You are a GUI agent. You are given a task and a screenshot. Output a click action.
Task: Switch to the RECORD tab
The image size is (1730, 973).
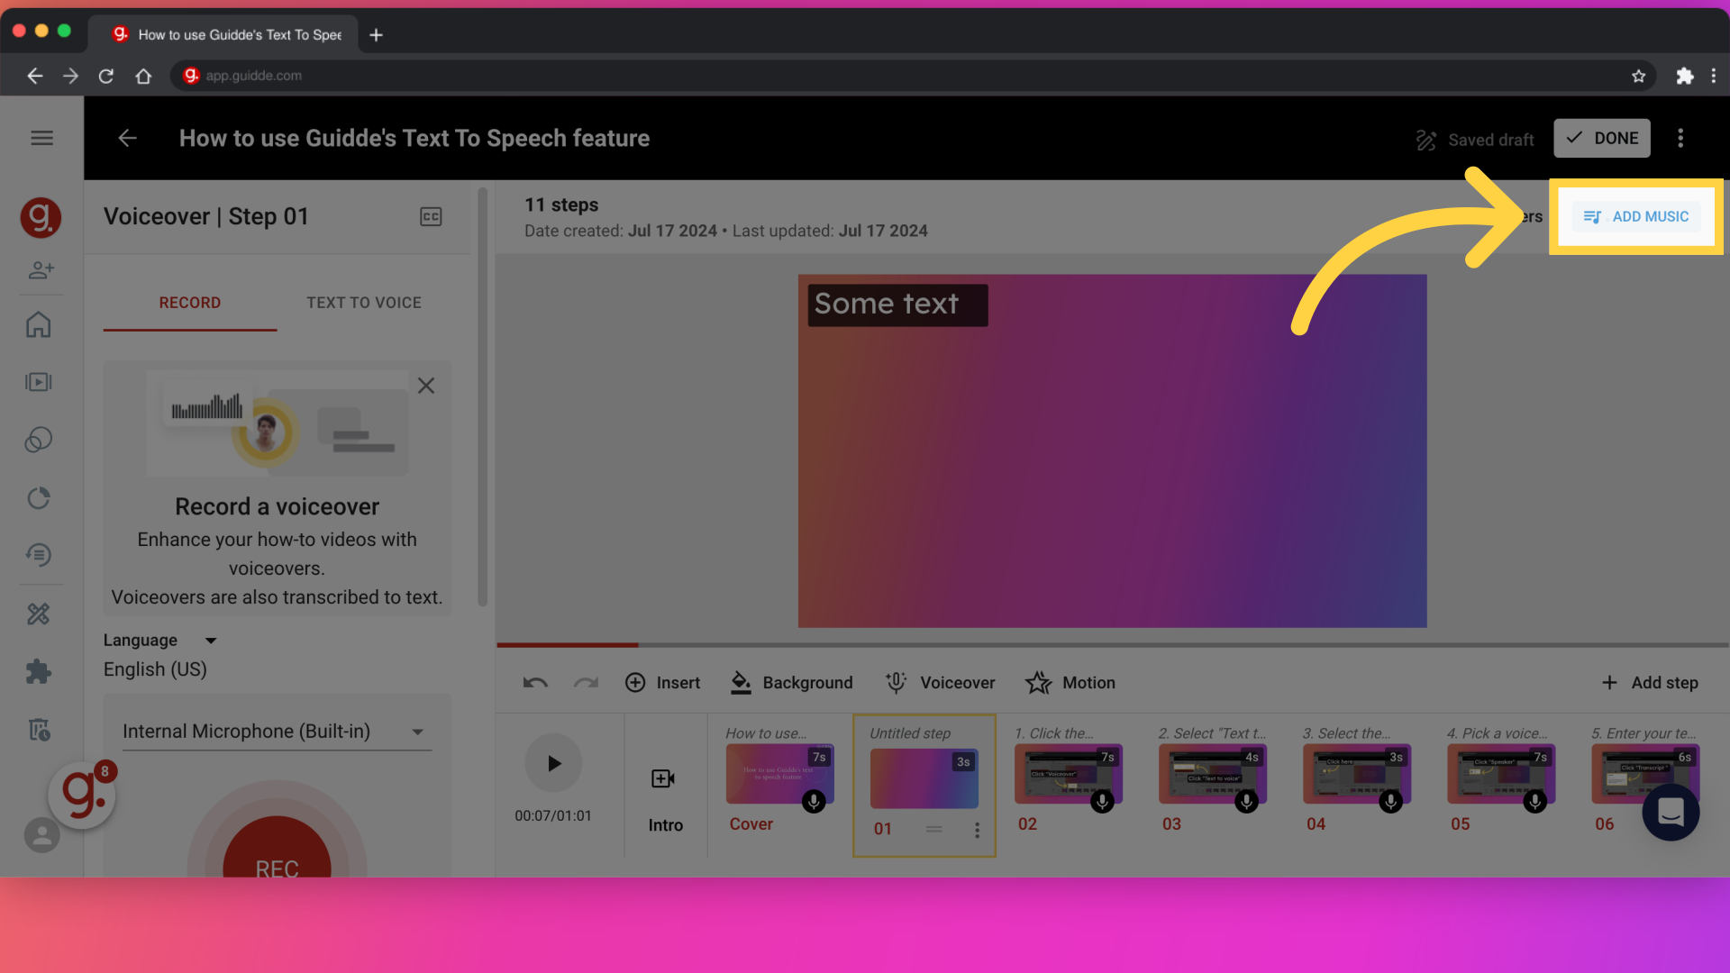(190, 303)
